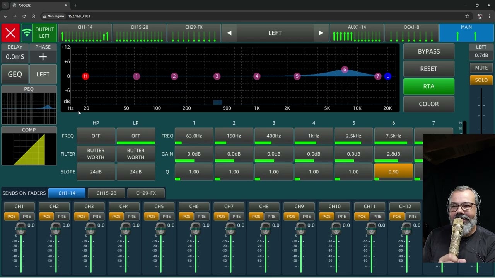Go back in browser history
Screen dimensions: 495x278
[x=5, y=16]
